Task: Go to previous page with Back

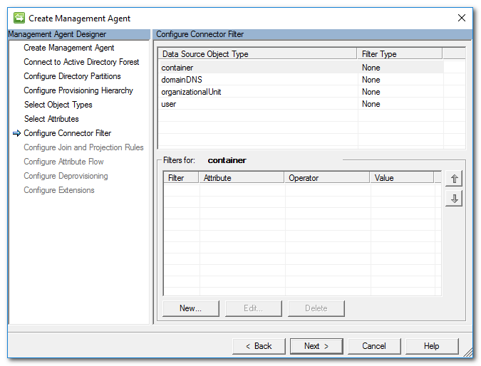Action: tap(259, 346)
